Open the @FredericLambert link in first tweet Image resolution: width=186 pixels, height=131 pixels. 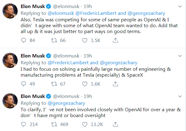coord(96,13)
